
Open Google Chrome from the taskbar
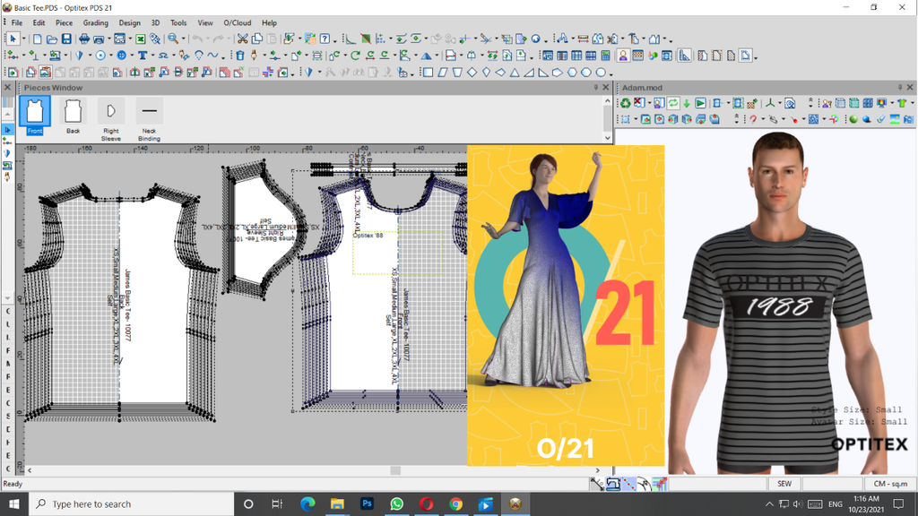click(455, 503)
